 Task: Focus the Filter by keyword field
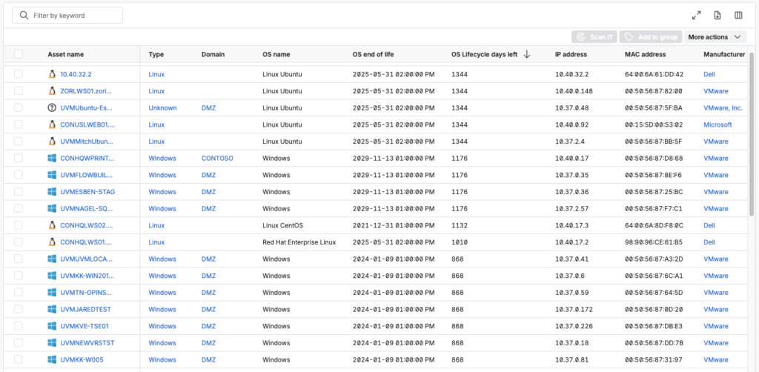tap(67, 16)
